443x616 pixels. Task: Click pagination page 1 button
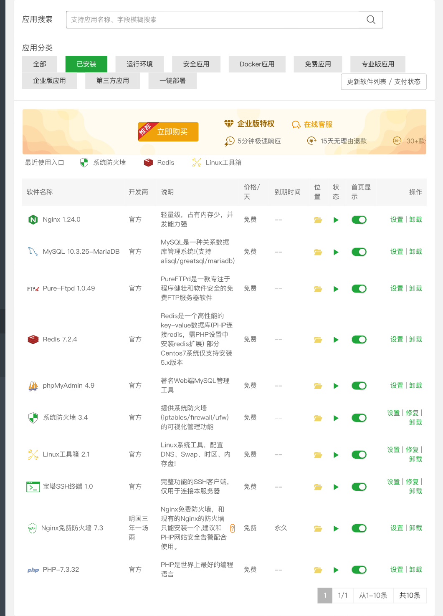click(325, 595)
